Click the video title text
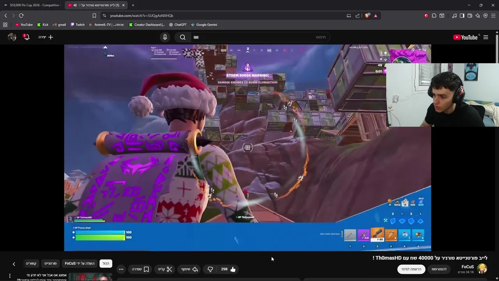The height and width of the screenshot is (281, 499). [430, 258]
